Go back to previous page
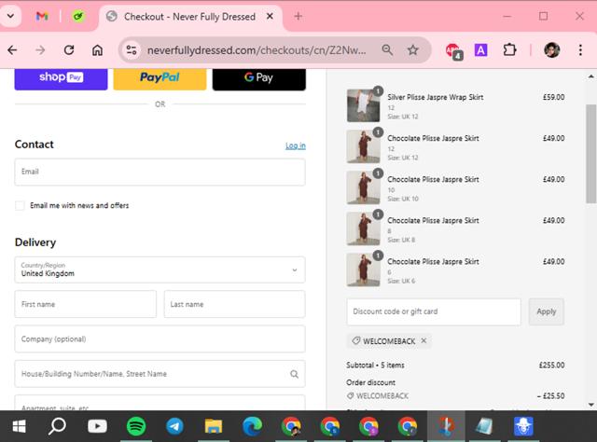597x442 pixels. click(x=12, y=49)
